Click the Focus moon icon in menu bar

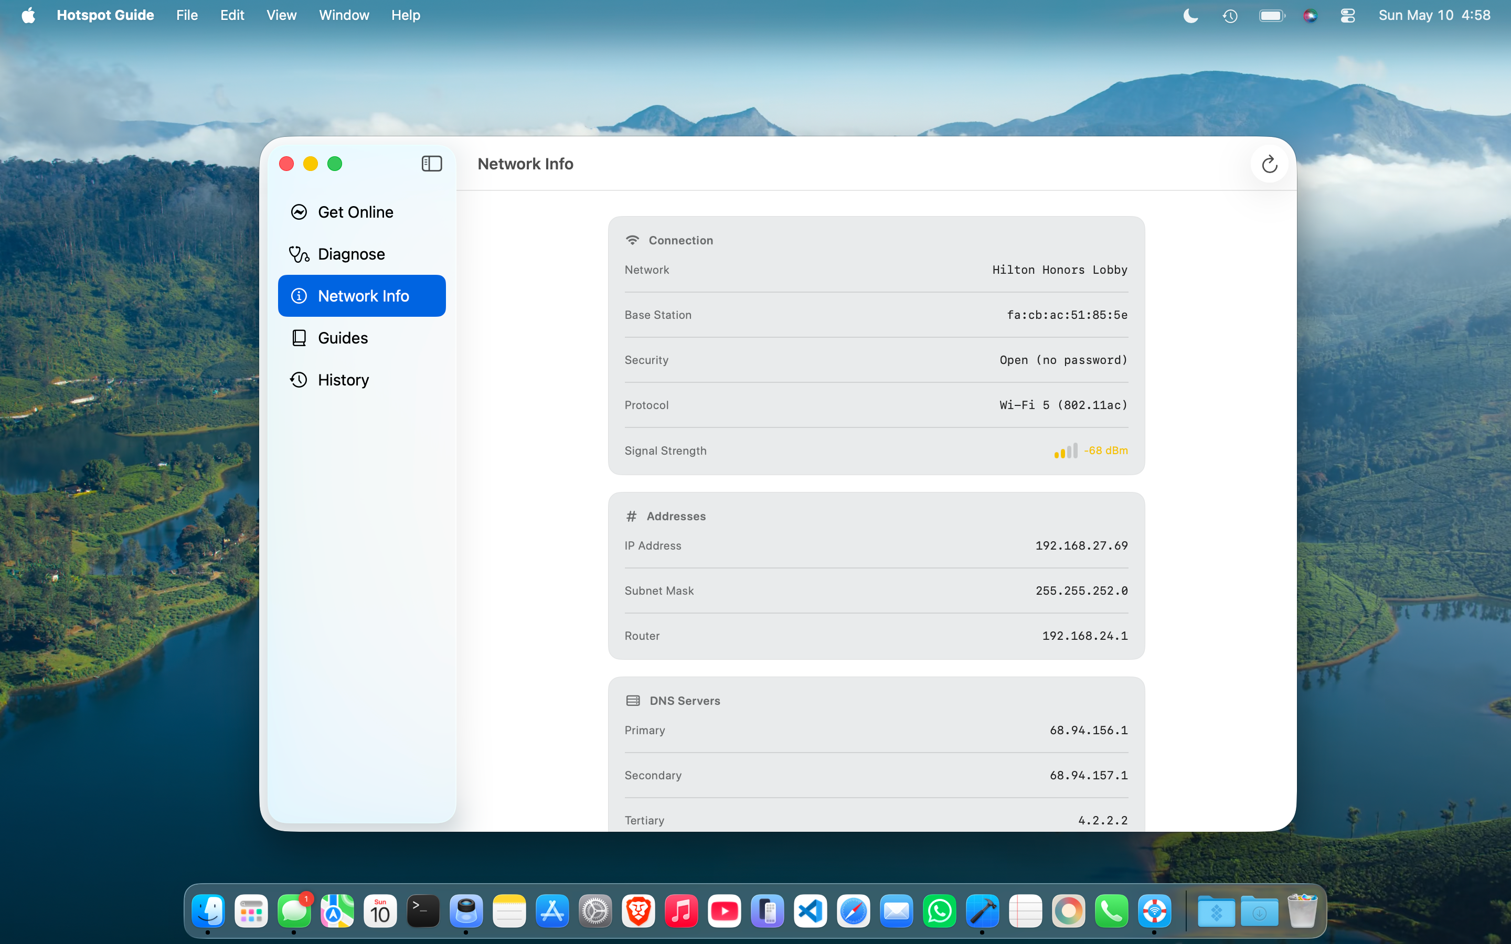[1190, 16]
